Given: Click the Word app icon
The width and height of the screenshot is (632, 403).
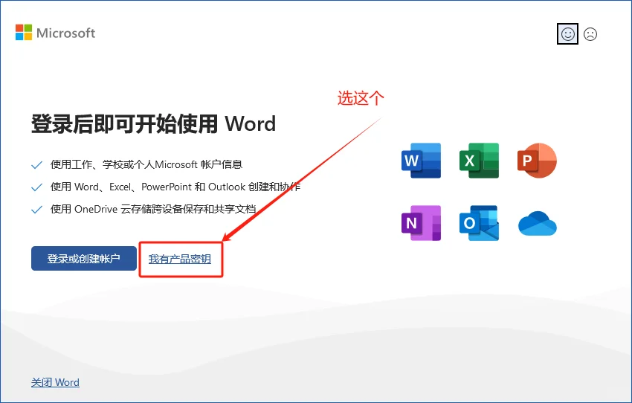Looking at the screenshot, I should (x=421, y=161).
